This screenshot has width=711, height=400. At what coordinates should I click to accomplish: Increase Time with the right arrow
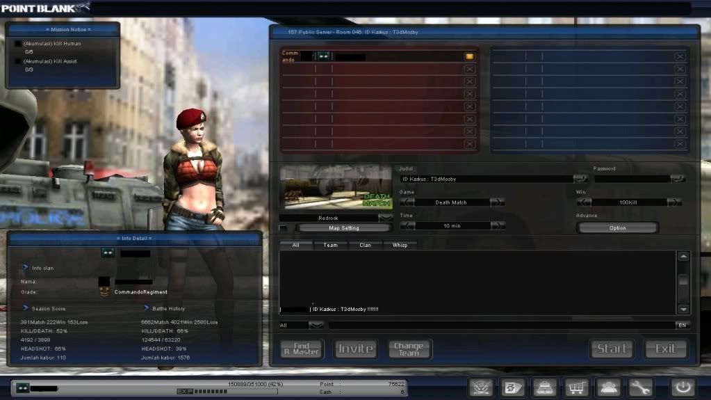(x=498, y=225)
